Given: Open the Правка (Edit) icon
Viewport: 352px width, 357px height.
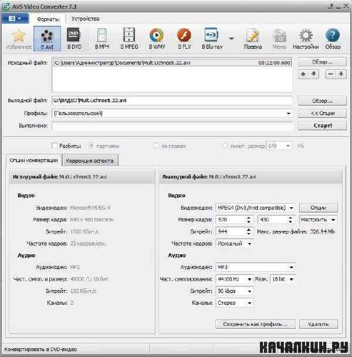Looking at the screenshot, I should click(x=253, y=39).
